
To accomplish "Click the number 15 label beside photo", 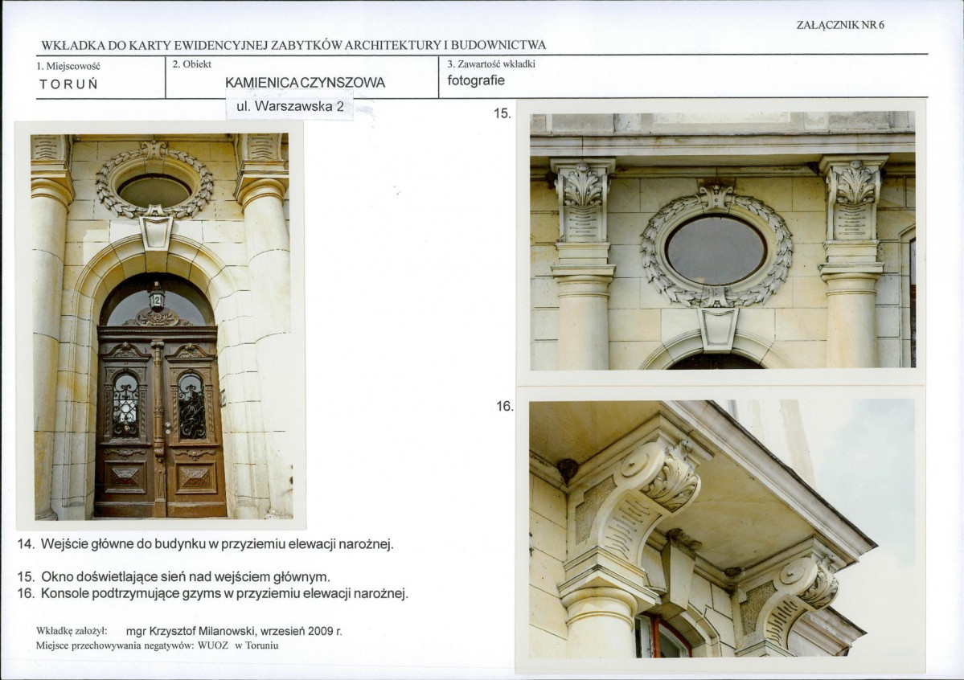I will pyautogui.click(x=503, y=113).
